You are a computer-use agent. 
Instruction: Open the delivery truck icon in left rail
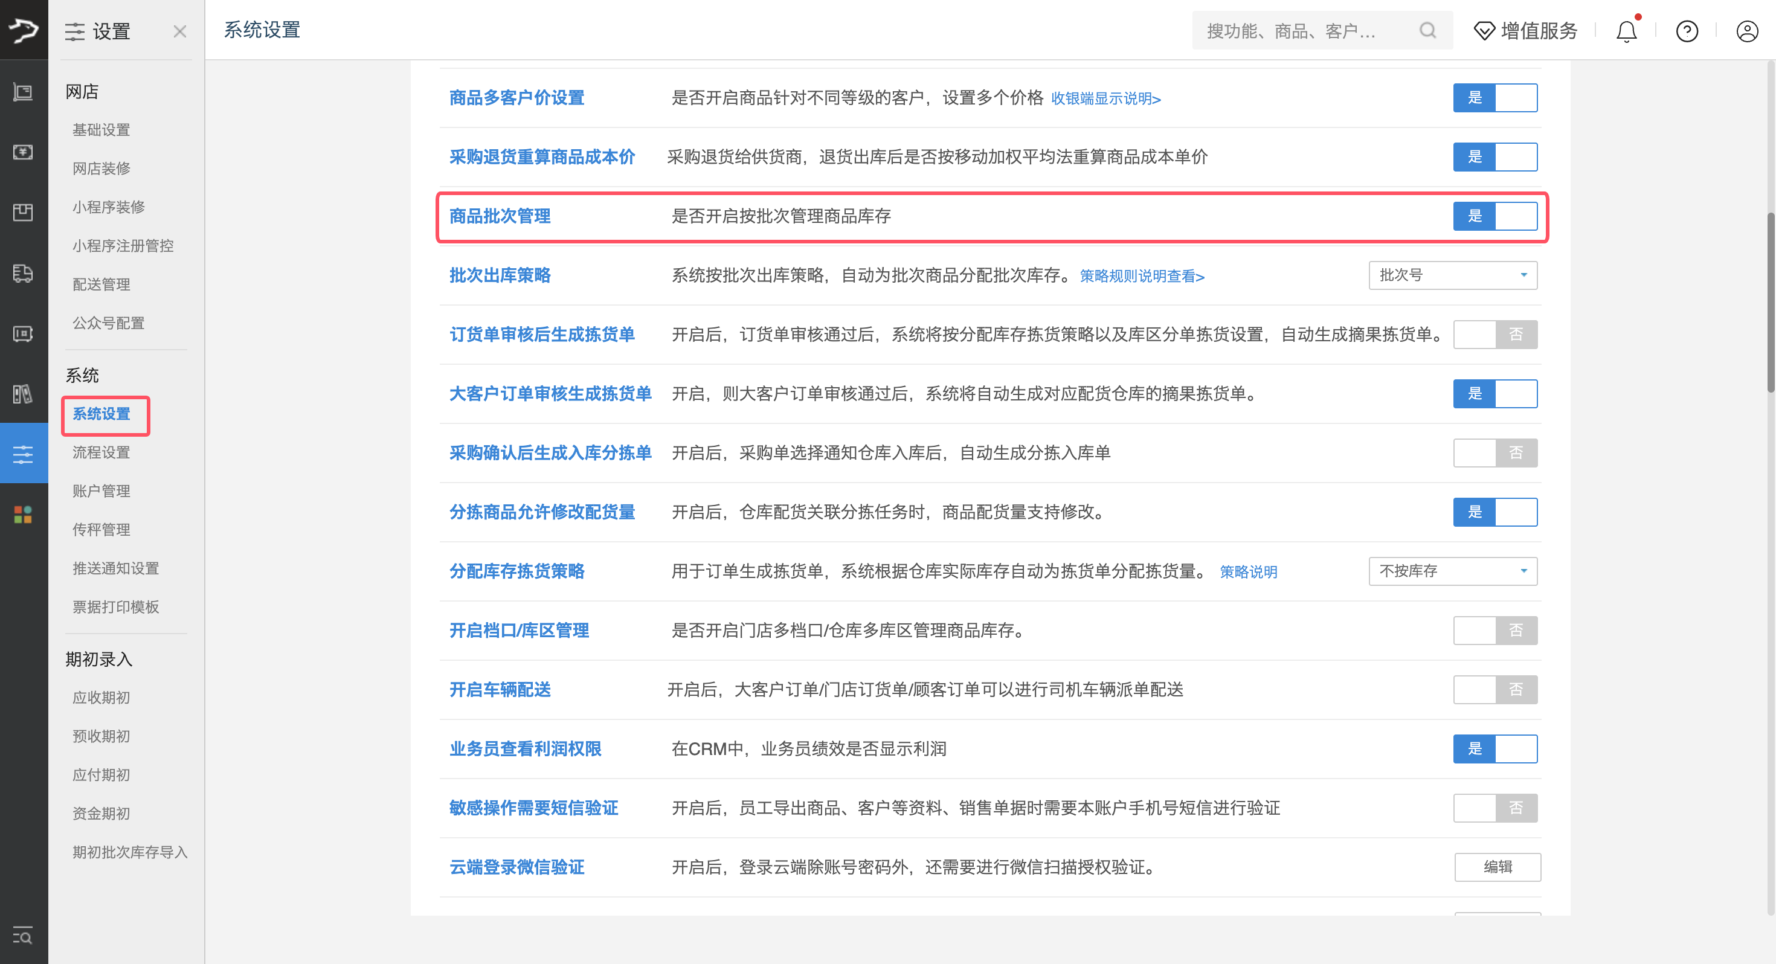coord(24,273)
